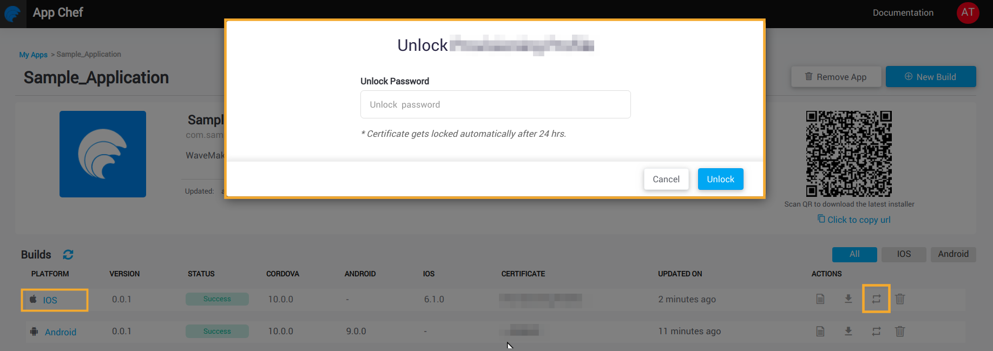Delete the iOS build
This screenshot has height=351, width=993.
coord(900,299)
